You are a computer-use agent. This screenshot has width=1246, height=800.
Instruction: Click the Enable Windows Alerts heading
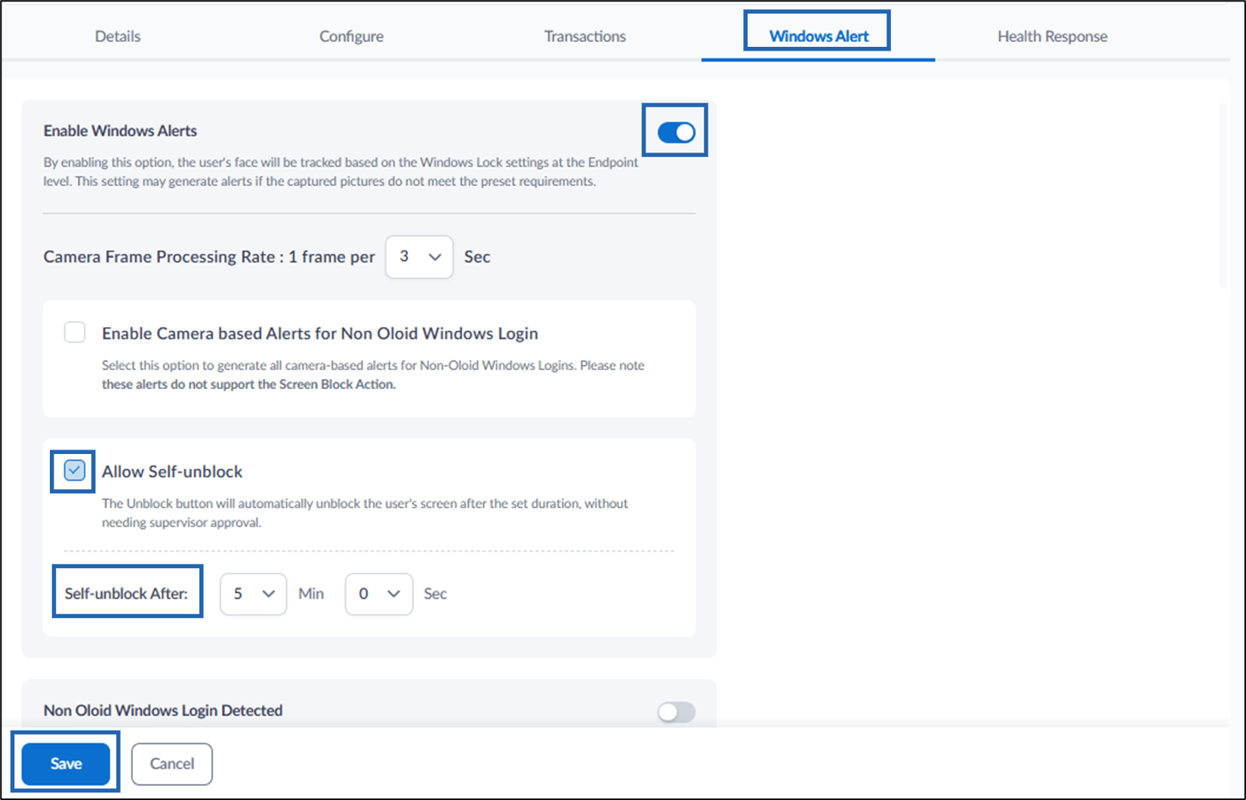tap(120, 131)
